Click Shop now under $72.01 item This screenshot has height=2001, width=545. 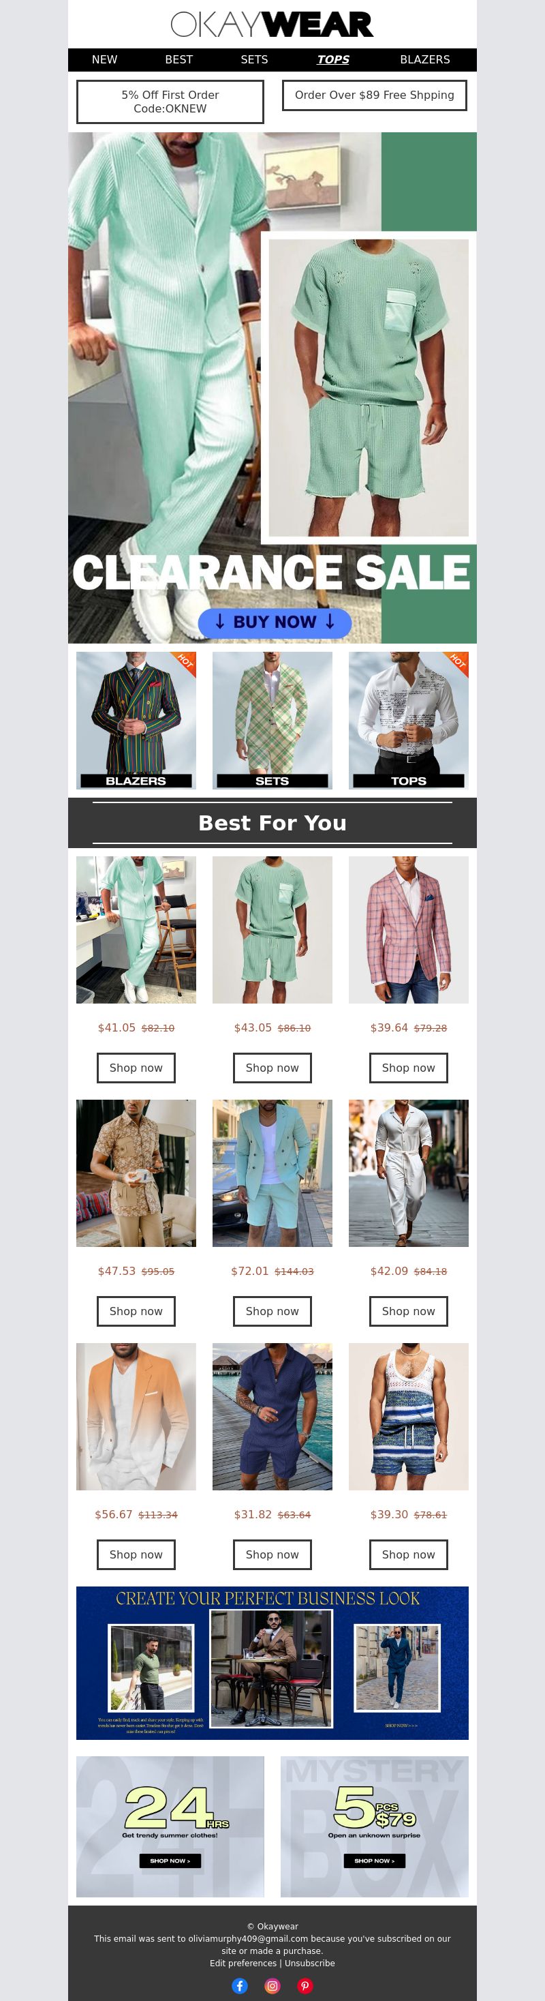272,1310
